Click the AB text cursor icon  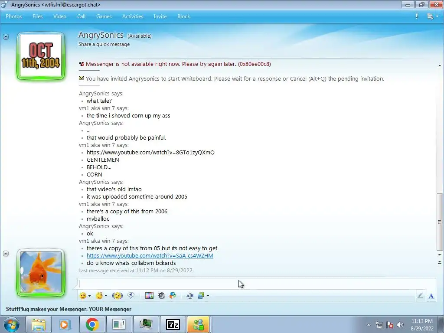pyautogui.click(x=190, y=296)
